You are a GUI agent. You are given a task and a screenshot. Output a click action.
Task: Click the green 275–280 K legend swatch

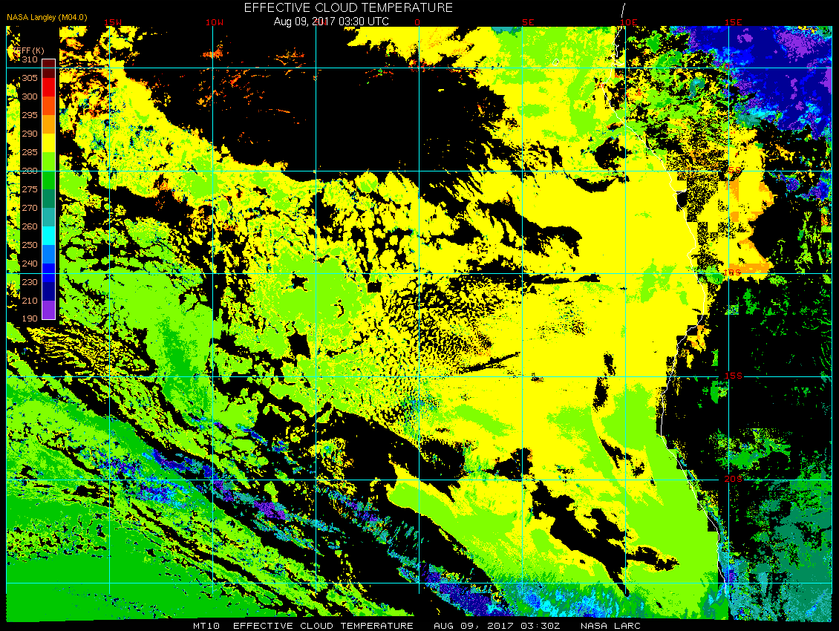tap(49, 180)
